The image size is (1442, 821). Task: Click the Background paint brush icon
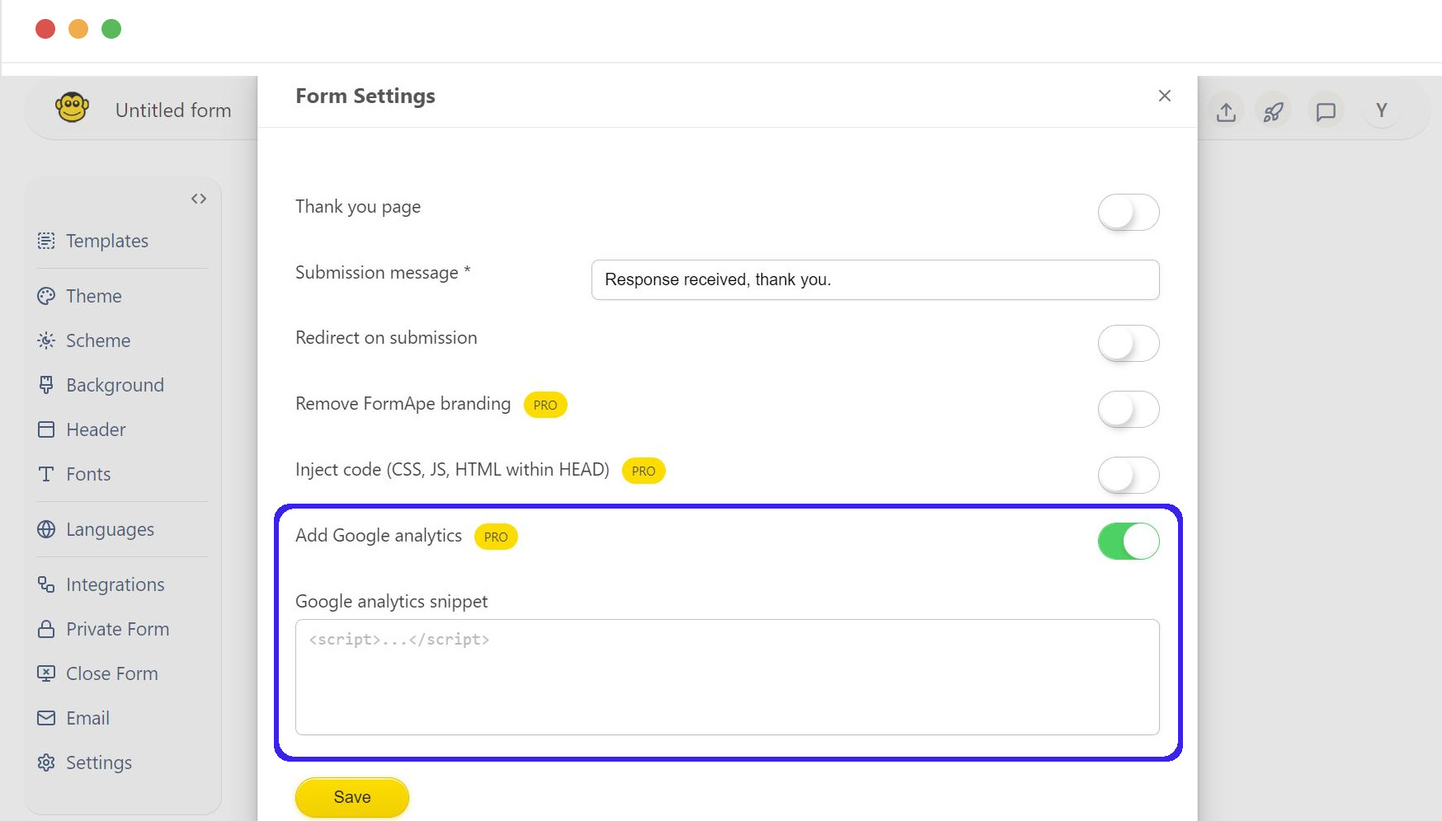coord(46,385)
